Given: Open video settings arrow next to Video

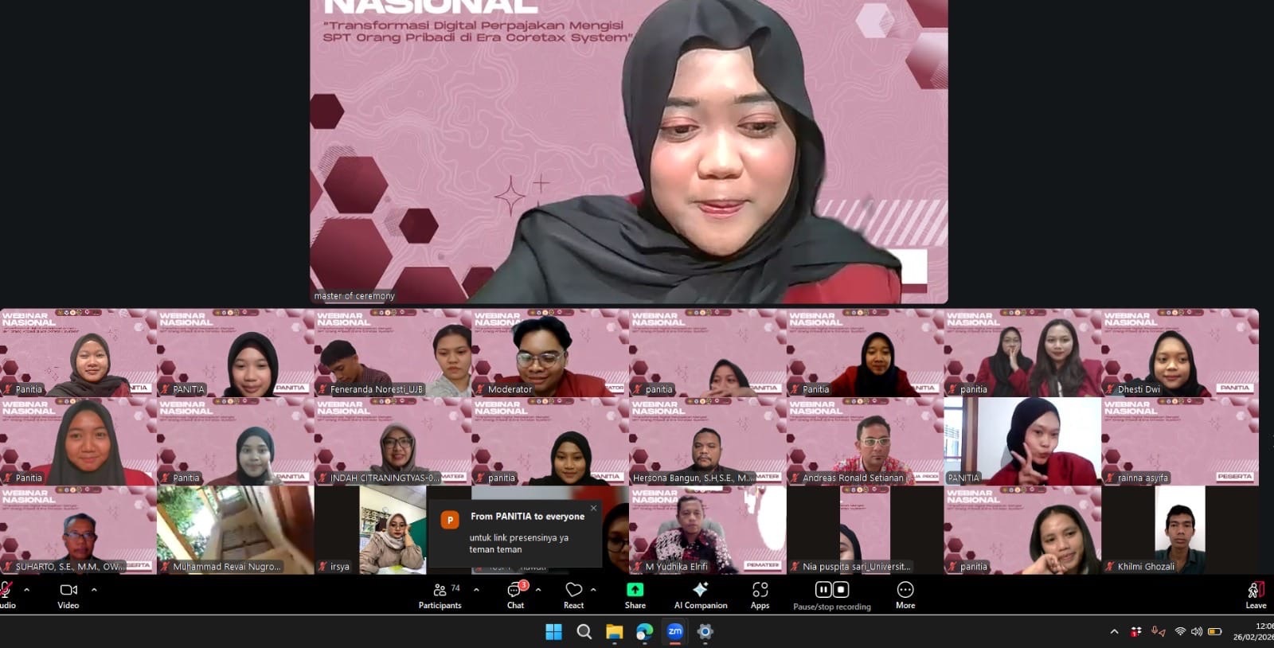Looking at the screenshot, I should pyautogui.click(x=94, y=590).
